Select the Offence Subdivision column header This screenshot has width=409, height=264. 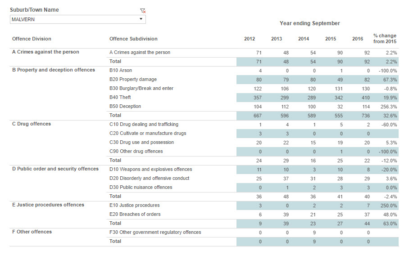(133, 39)
